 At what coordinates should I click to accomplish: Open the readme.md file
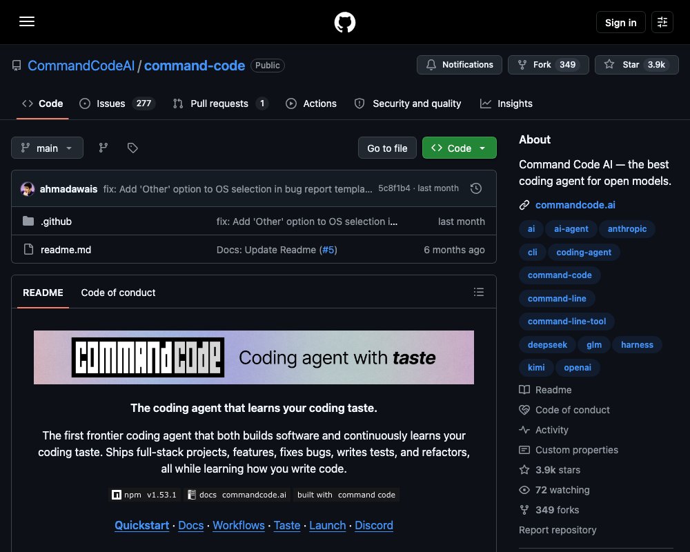[x=66, y=250]
